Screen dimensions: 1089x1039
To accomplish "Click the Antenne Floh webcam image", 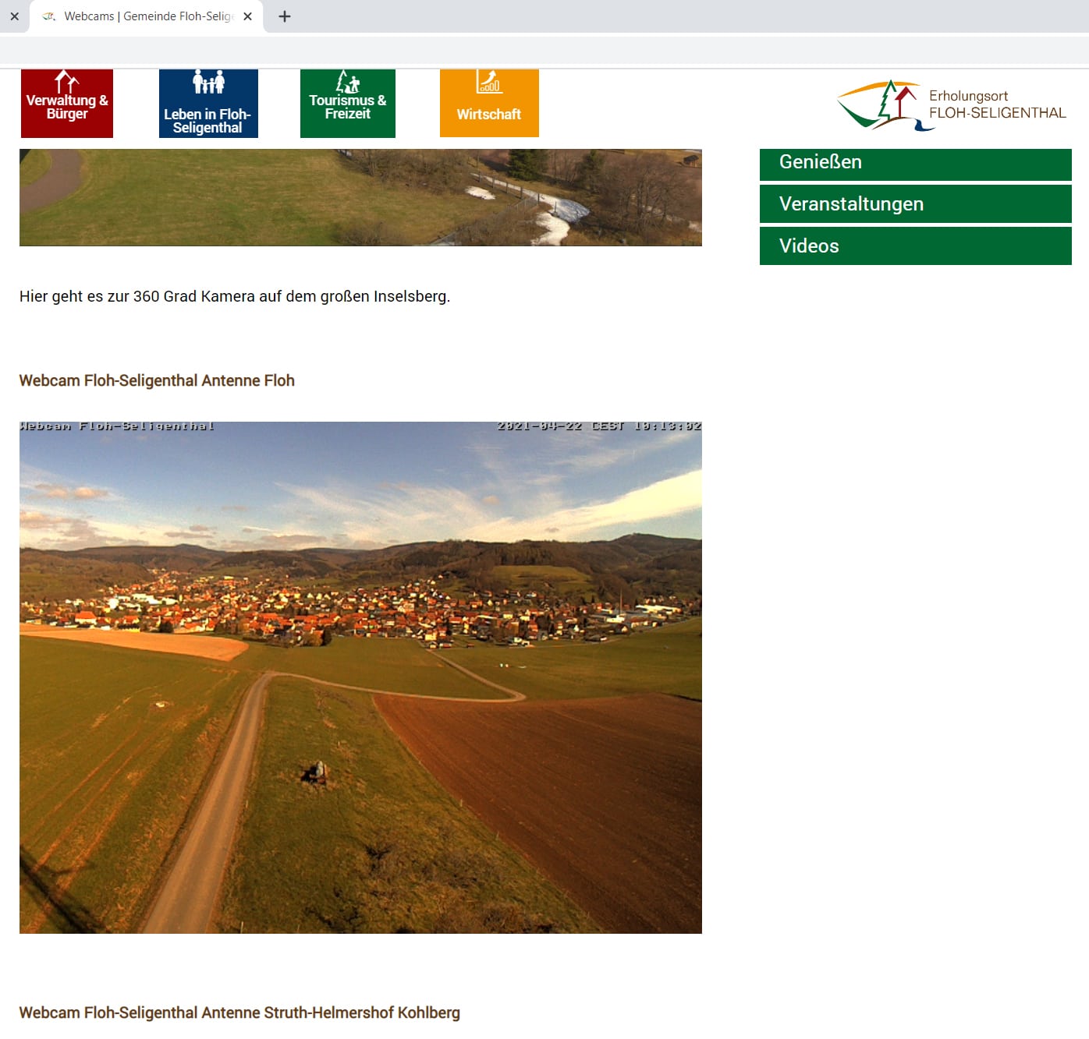I will (360, 677).
